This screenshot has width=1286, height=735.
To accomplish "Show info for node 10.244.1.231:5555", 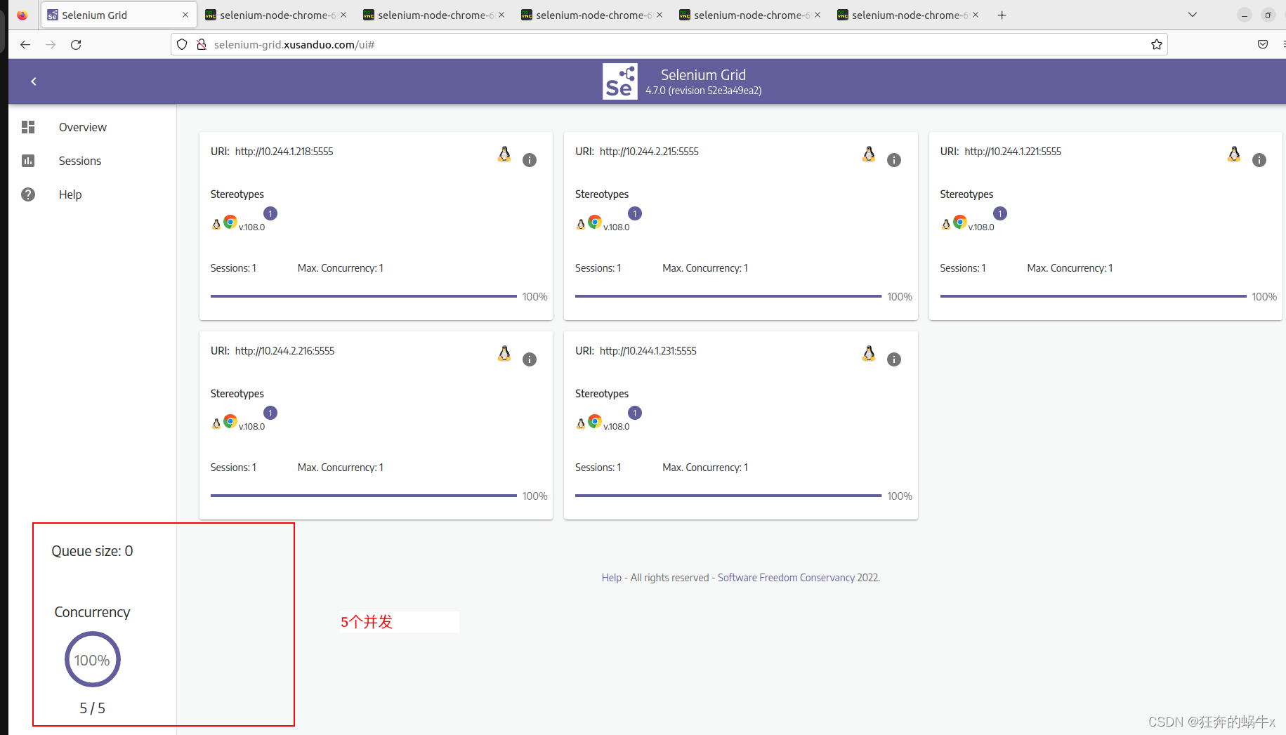I will click(894, 359).
